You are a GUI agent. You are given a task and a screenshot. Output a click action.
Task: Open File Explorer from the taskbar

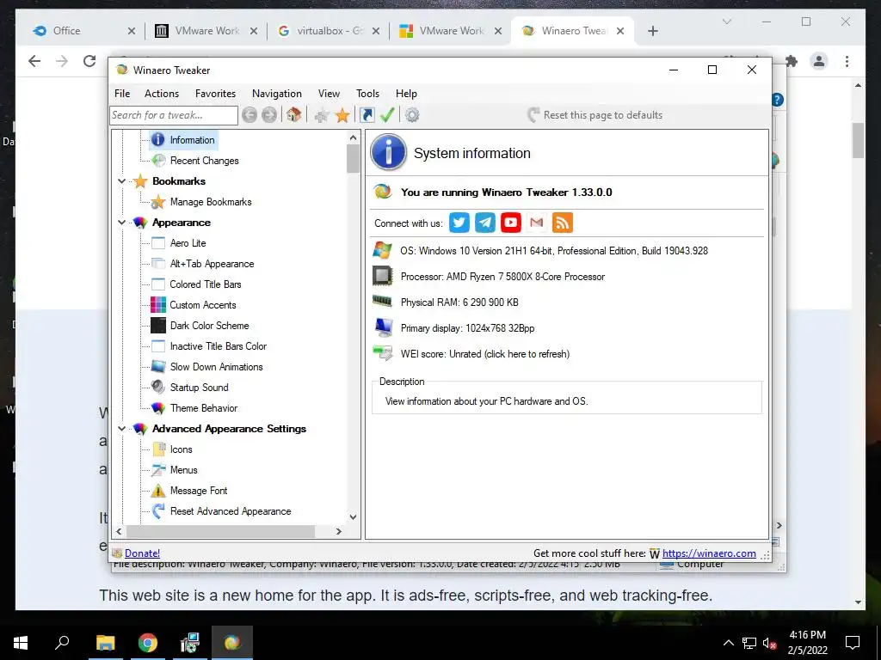(x=105, y=643)
